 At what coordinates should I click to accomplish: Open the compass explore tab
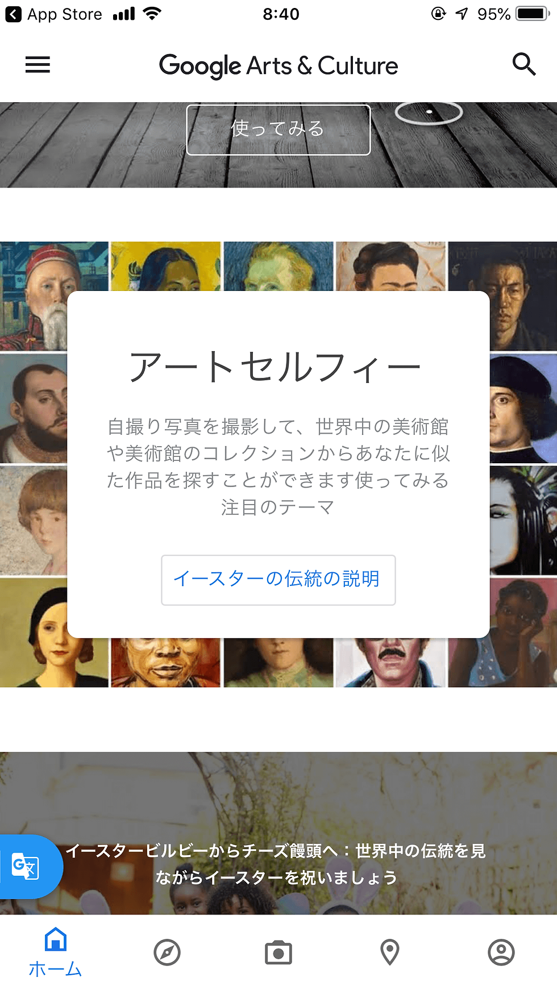(x=167, y=952)
